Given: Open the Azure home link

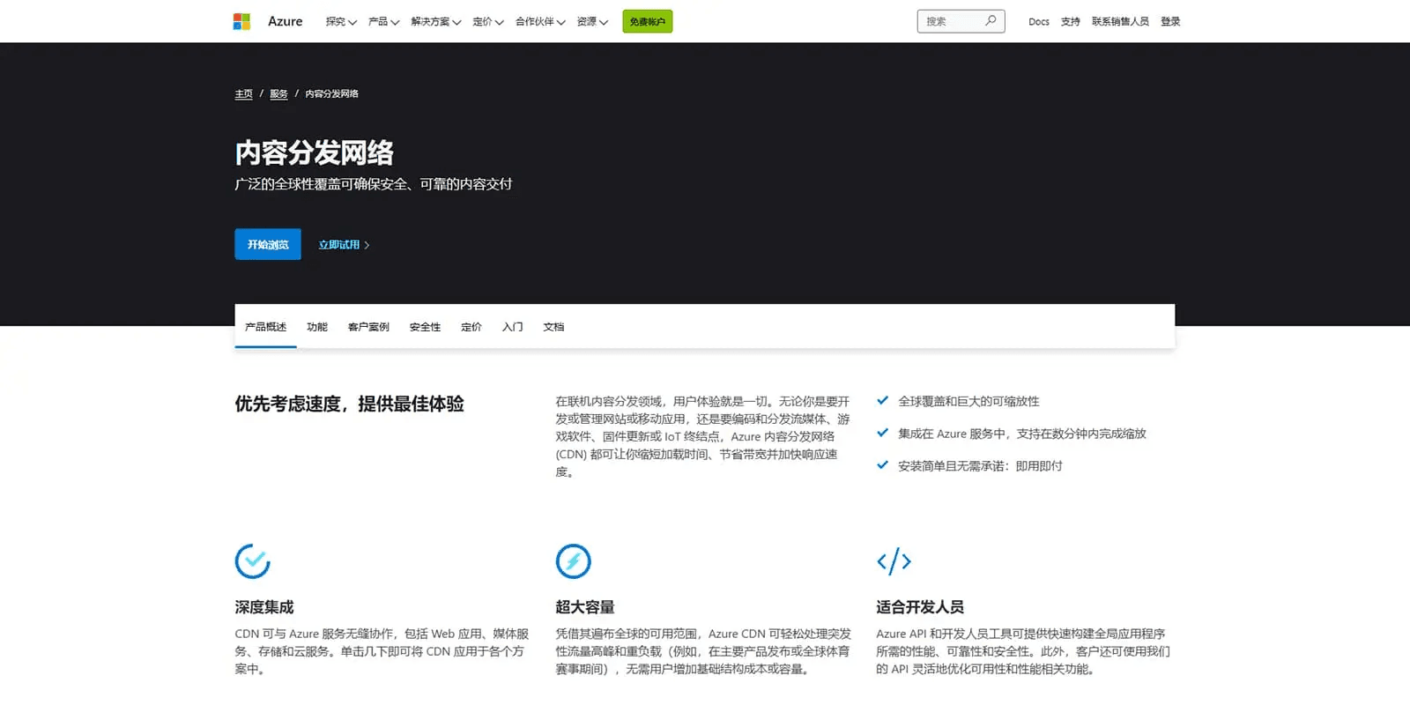Looking at the screenshot, I should [285, 21].
